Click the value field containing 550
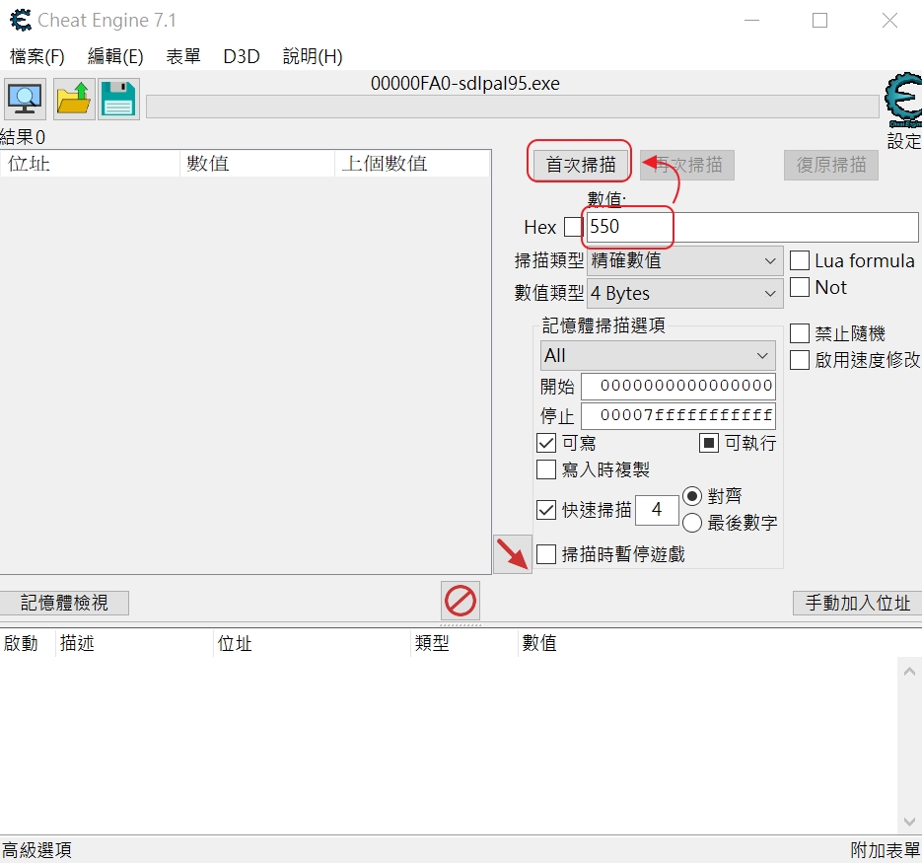Image resolution: width=922 pixels, height=863 pixels. click(751, 227)
